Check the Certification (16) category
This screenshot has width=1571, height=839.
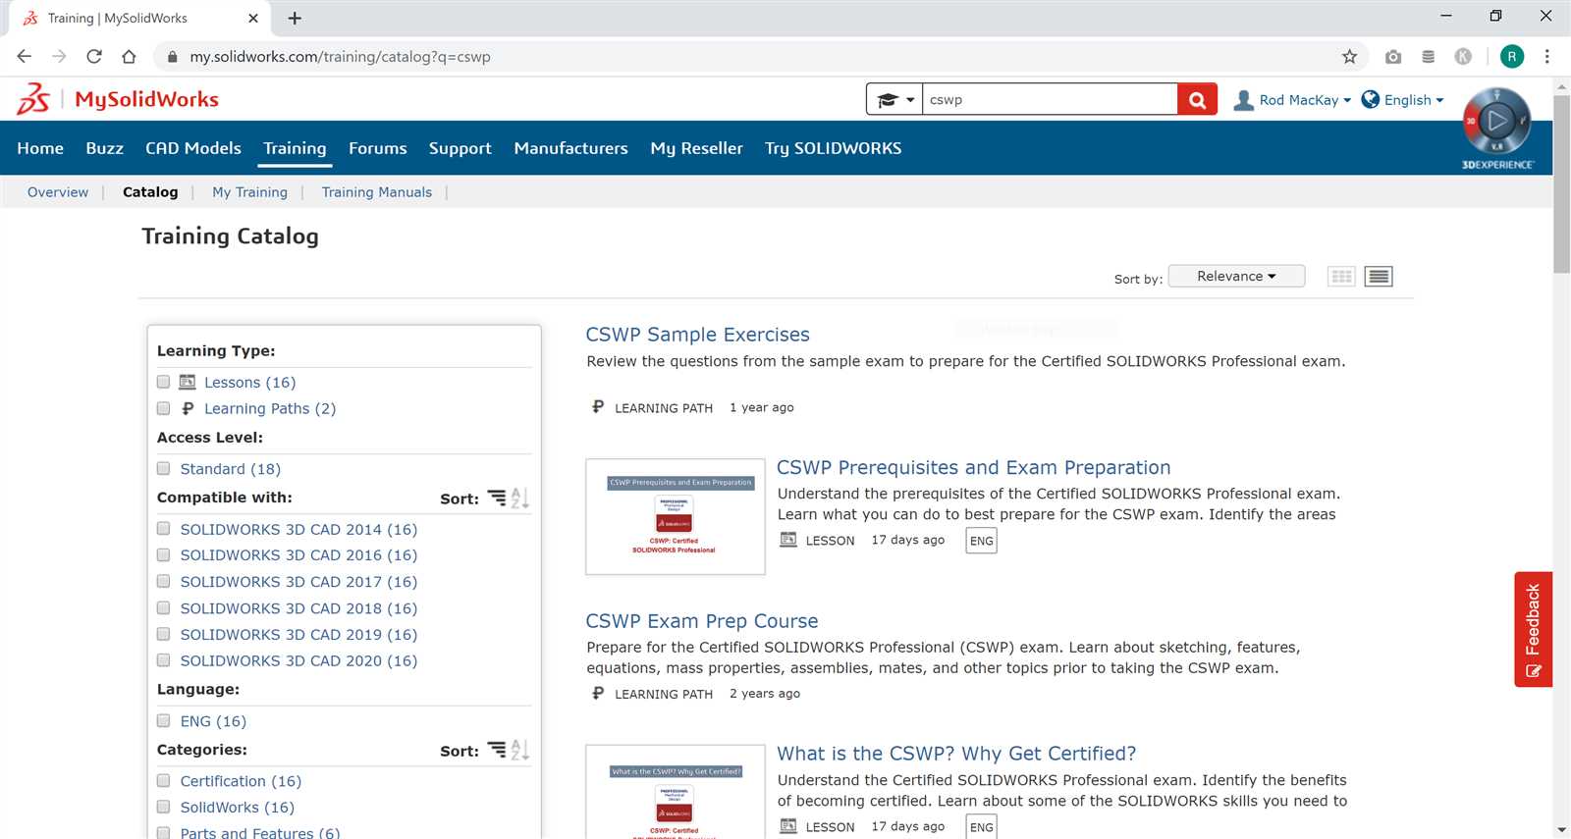164,781
